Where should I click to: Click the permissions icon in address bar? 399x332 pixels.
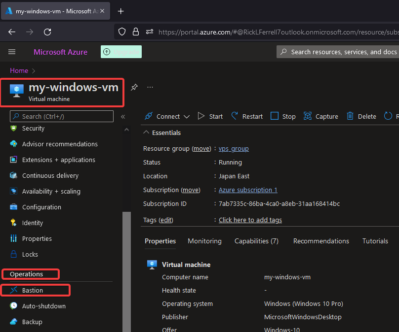[150, 32]
